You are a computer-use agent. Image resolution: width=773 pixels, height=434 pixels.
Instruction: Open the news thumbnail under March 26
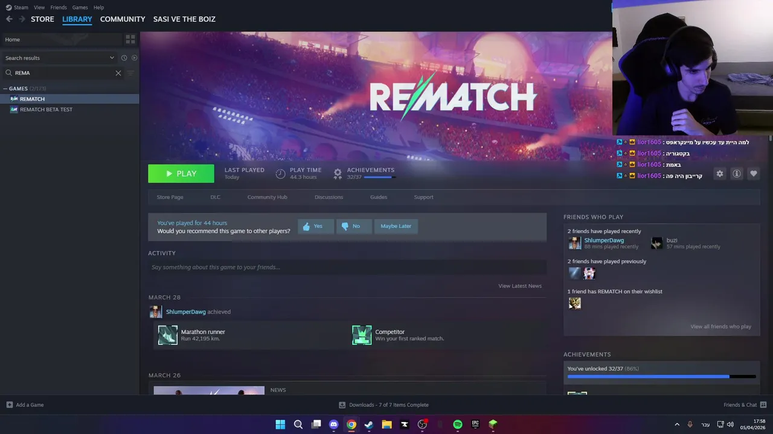209,391
